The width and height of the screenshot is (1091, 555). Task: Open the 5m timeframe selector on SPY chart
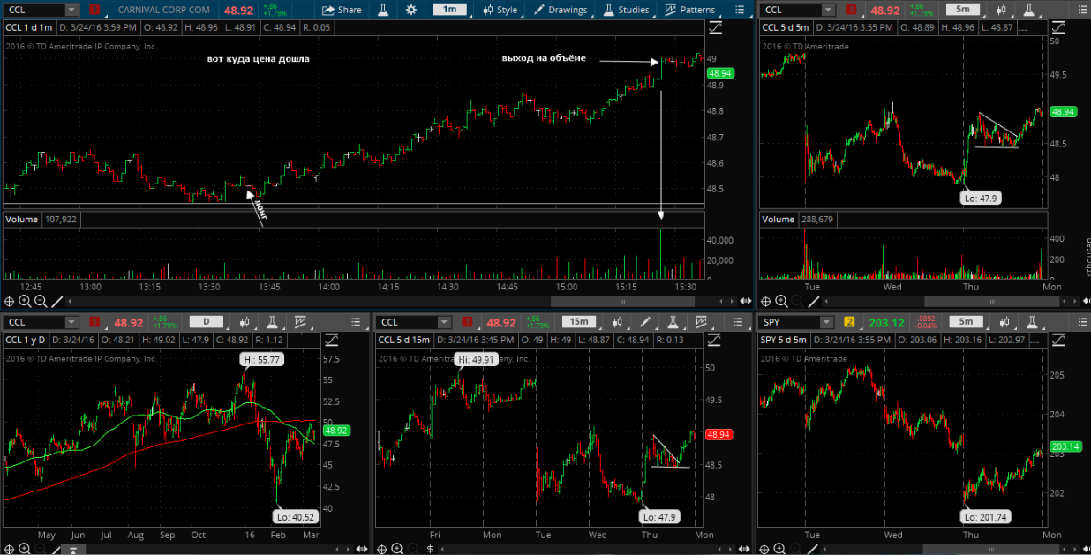click(x=966, y=322)
